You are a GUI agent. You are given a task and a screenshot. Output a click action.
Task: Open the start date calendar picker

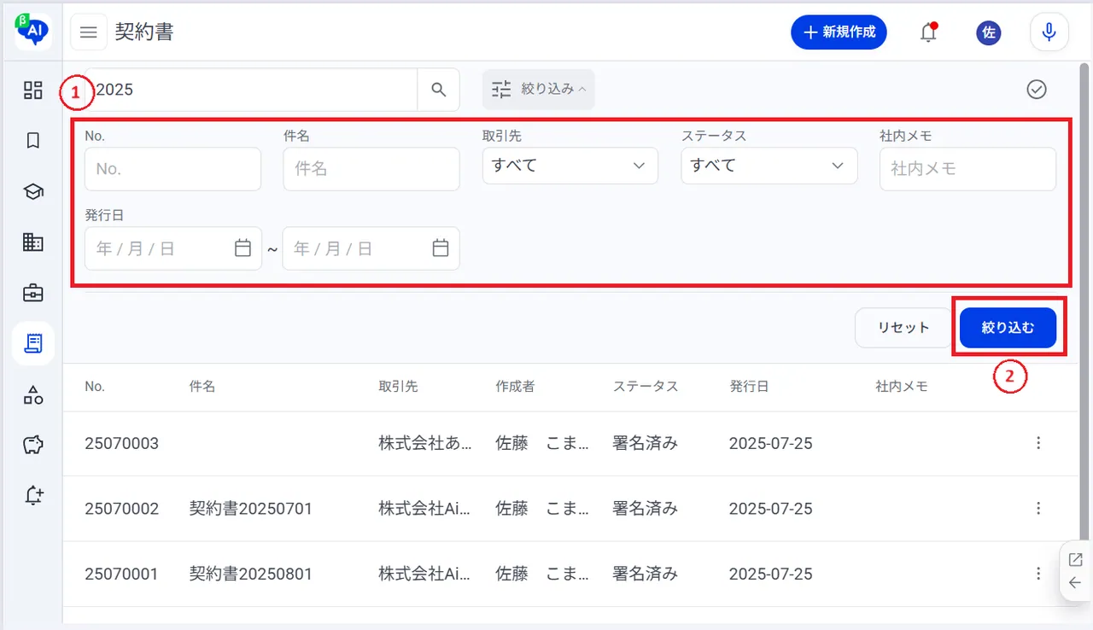pos(243,248)
